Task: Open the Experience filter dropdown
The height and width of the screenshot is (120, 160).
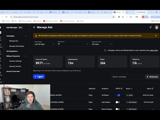Action: click(73, 44)
